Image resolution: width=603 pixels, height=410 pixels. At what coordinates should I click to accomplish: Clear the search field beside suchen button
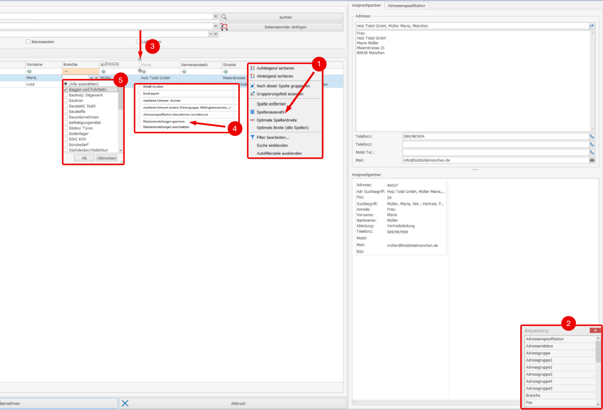coord(215,16)
